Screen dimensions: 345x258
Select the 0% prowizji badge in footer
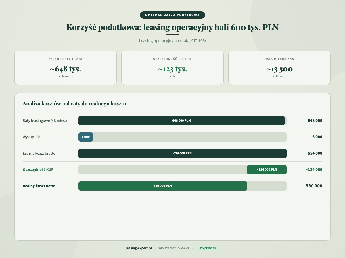click(x=207, y=248)
